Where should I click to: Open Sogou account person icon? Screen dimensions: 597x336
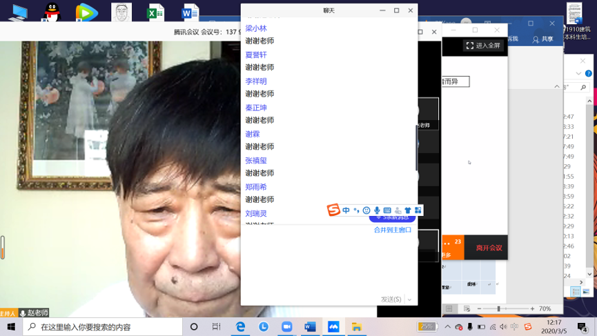click(x=398, y=210)
